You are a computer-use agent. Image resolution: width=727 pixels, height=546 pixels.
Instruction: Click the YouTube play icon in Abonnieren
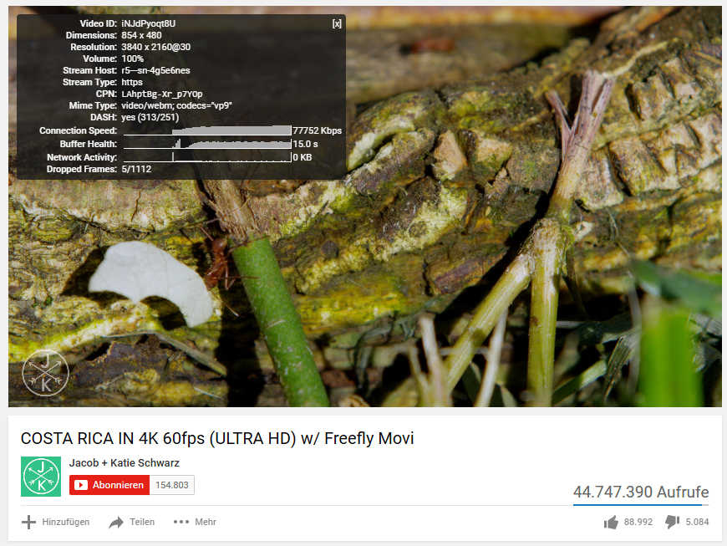tap(81, 485)
